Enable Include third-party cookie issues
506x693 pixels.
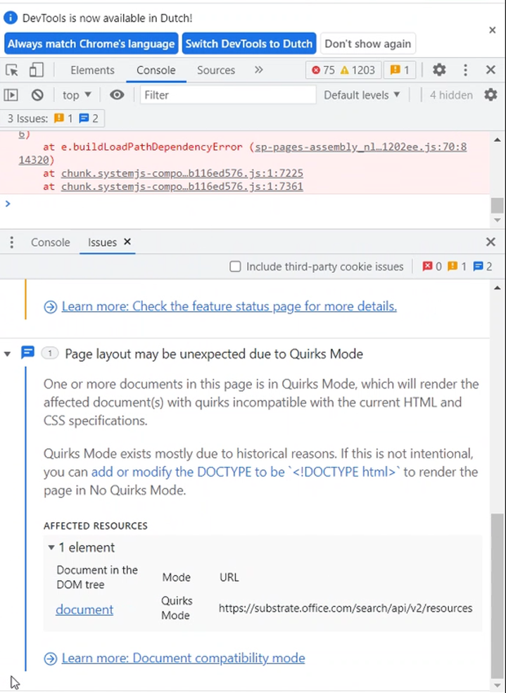coord(235,266)
